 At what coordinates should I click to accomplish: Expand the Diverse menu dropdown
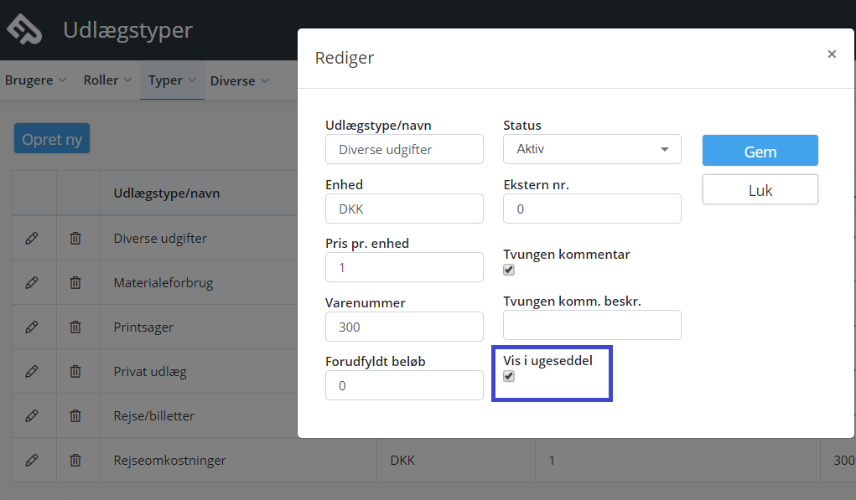239,80
